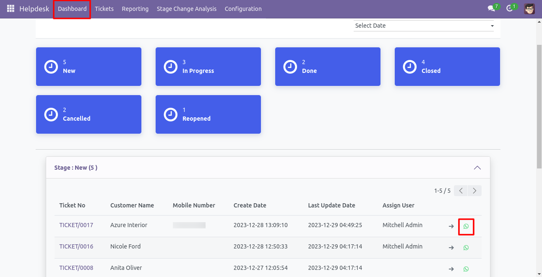Go to next page of tickets
This screenshot has height=277, width=542.
coord(474,191)
